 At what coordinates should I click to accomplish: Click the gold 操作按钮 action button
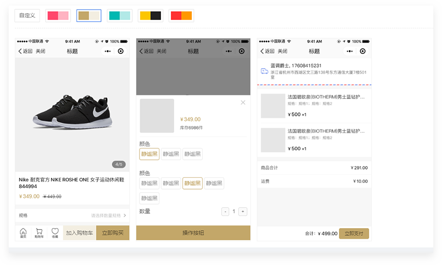point(193,233)
